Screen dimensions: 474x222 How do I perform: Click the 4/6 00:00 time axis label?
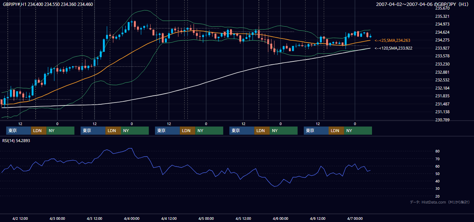pos(280,218)
